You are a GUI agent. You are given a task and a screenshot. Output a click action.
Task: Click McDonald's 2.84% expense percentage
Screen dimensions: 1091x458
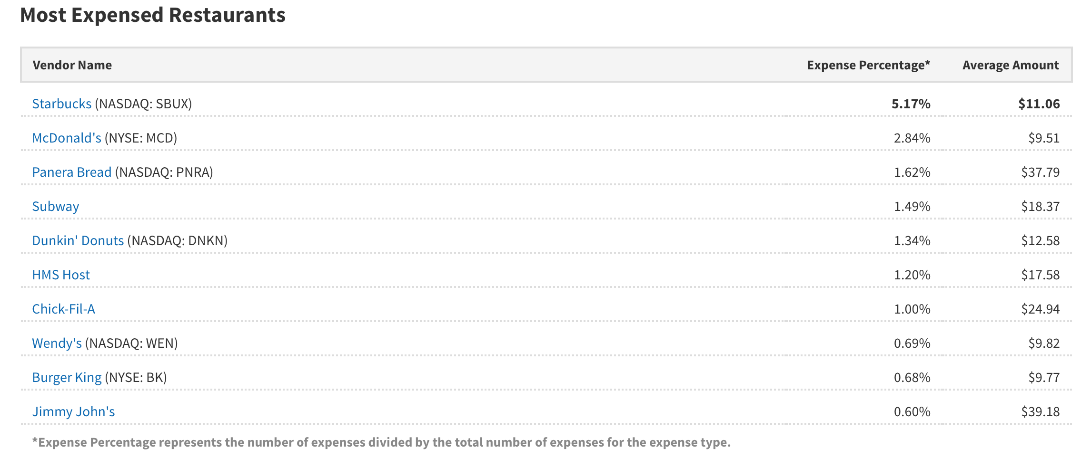click(912, 138)
